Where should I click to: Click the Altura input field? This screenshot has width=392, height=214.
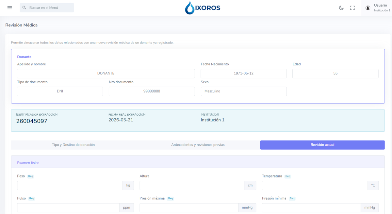(x=192, y=186)
